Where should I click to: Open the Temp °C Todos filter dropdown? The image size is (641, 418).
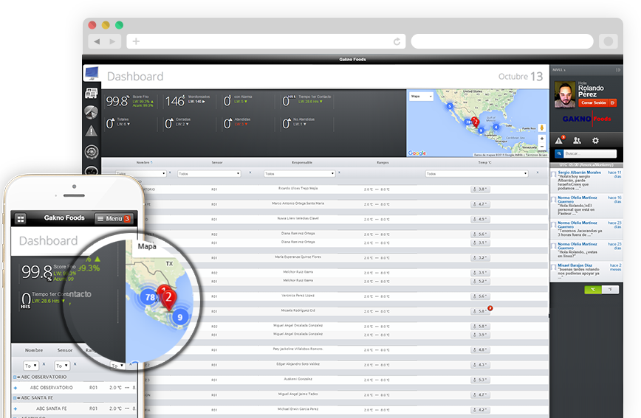coord(476,173)
